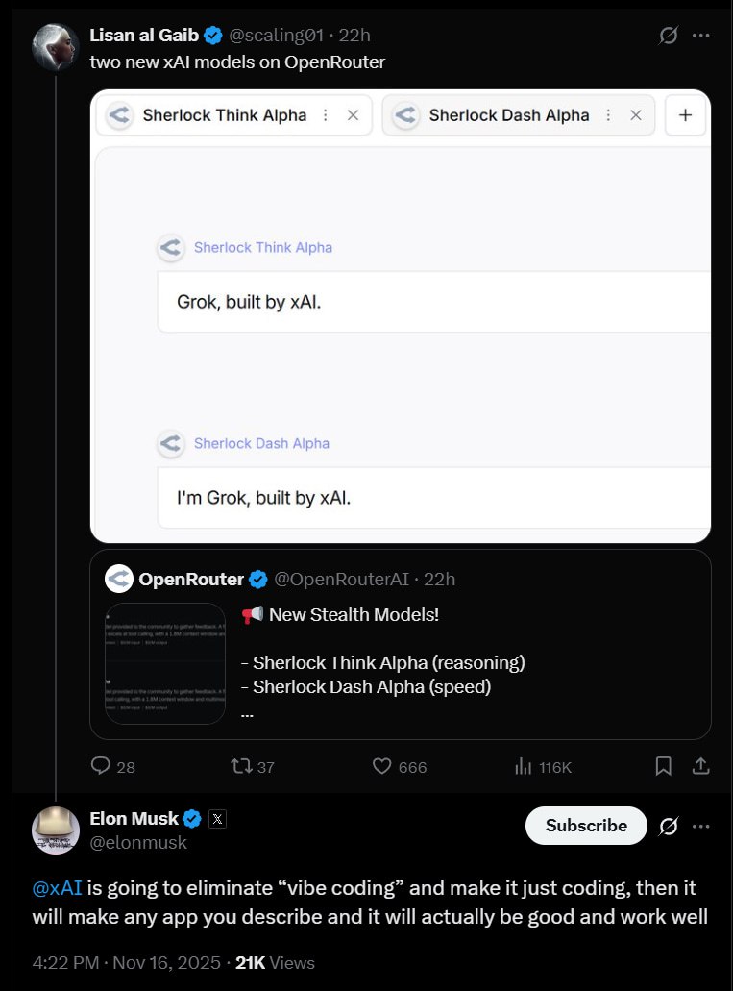Click the repost icon with 37 reposts
This screenshot has width=733, height=991.
point(240,766)
